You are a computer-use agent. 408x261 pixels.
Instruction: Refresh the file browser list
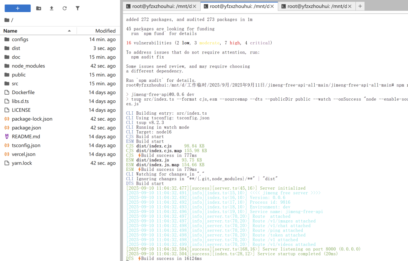coord(65,8)
